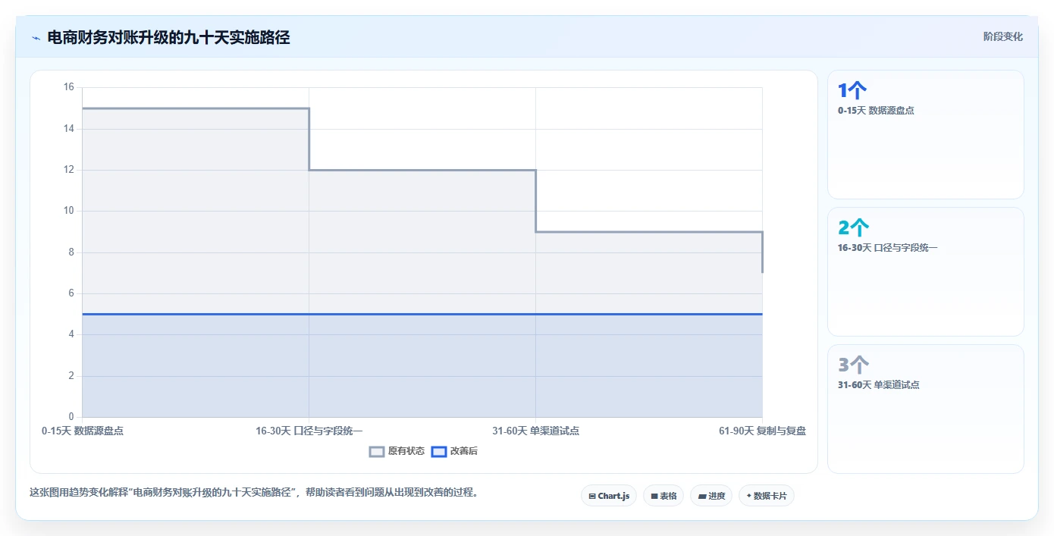Toggle the 改善后 legend entry

pyautogui.click(x=454, y=451)
